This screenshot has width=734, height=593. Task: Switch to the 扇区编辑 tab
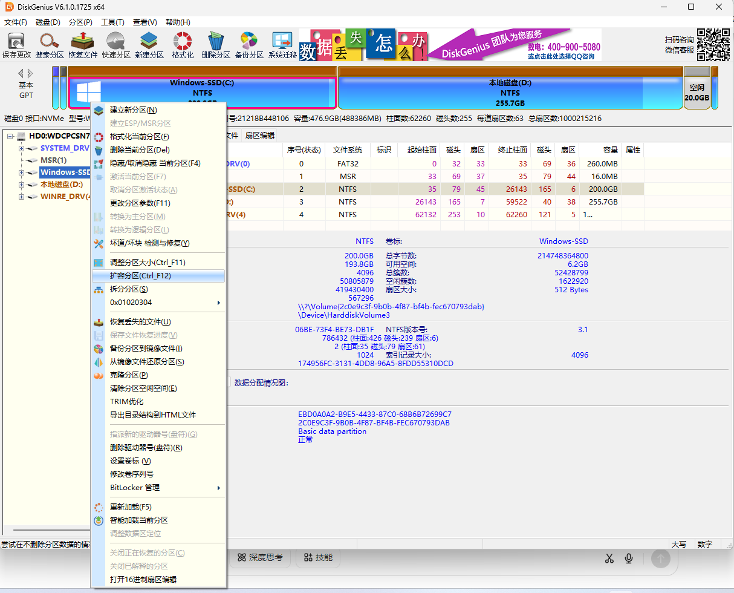click(x=259, y=136)
